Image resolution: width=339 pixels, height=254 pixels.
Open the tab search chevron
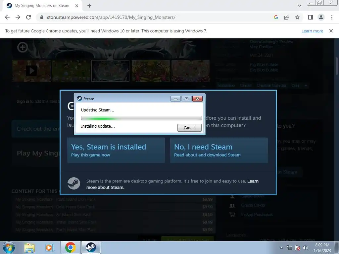point(299,6)
